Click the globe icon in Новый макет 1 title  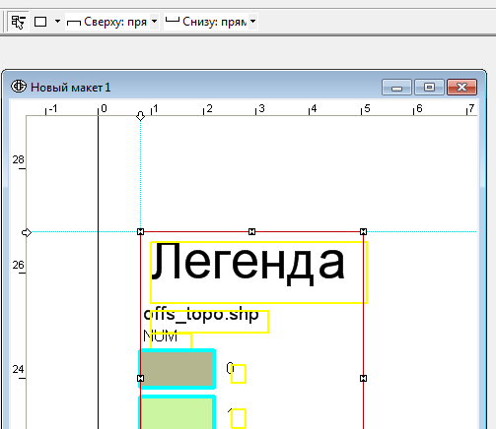[19, 87]
